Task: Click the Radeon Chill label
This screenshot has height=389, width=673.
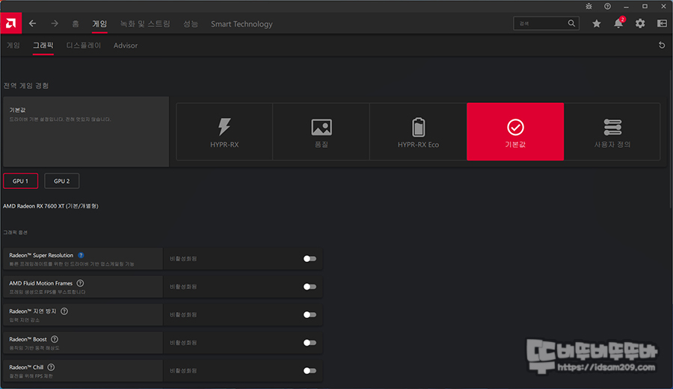Action: (26, 367)
